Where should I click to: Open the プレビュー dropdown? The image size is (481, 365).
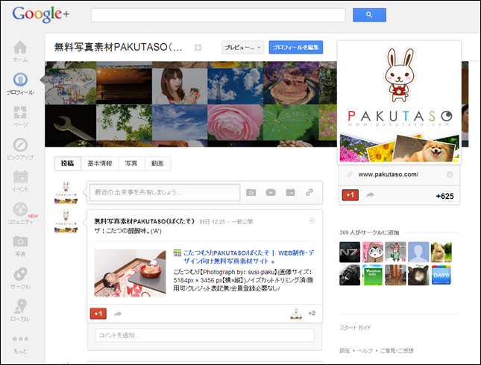click(243, 48)
